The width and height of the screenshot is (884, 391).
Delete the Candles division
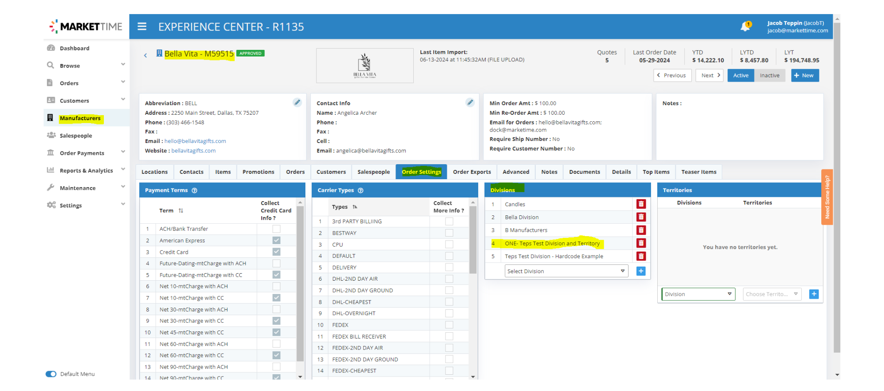tap(641, 204)
